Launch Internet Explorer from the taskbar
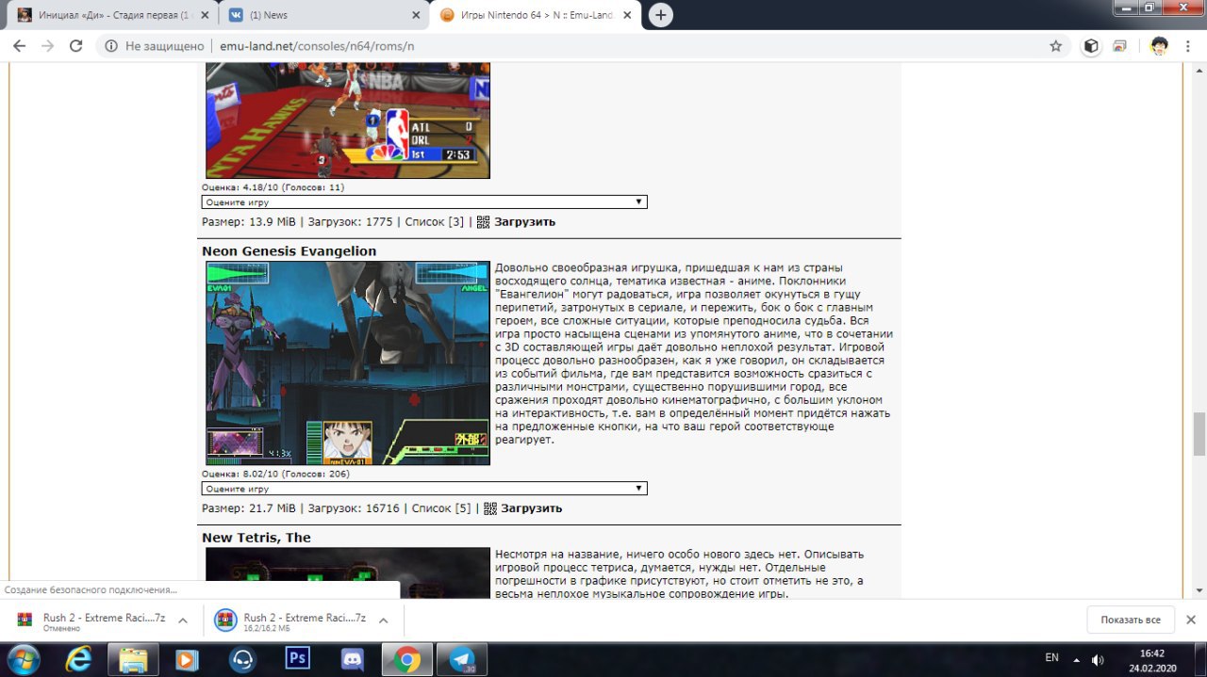The height and width of the screenshot is (677, 1207). [79, 659]
